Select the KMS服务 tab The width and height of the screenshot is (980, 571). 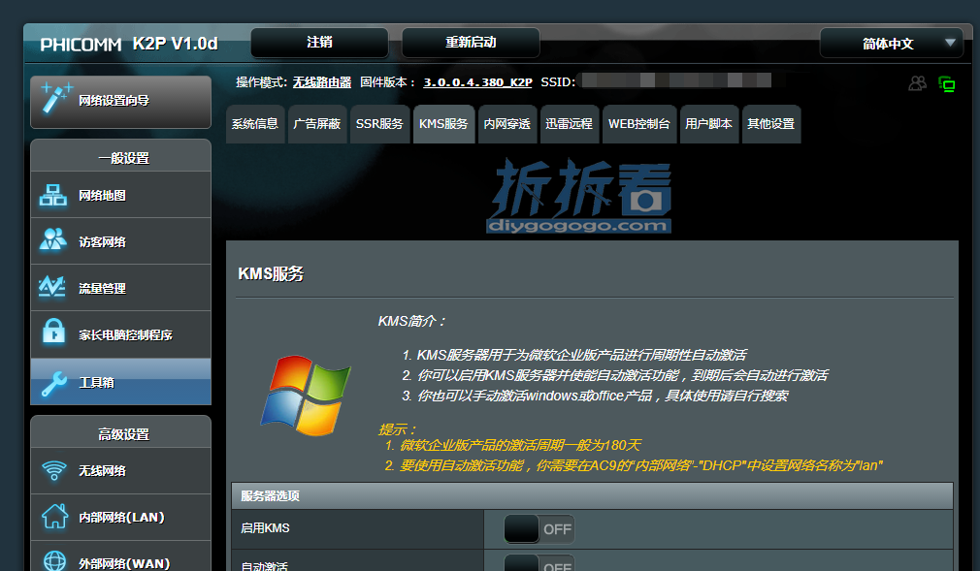pos(443,124)
